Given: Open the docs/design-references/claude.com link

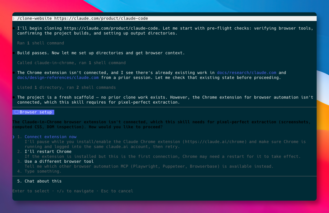Looking at the screenshot, I should click(x=58, y=78).
